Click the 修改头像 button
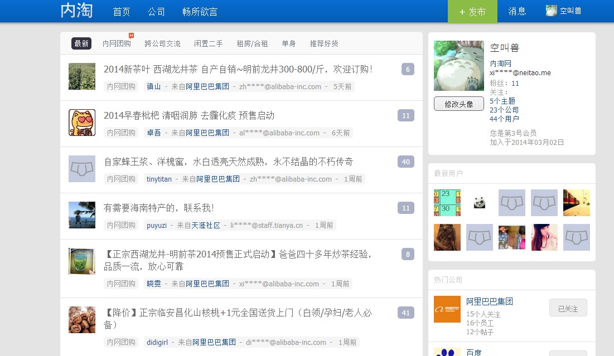The width and height of the screenshot is (614, 356). pyautogui.click(x=459, y=104)
